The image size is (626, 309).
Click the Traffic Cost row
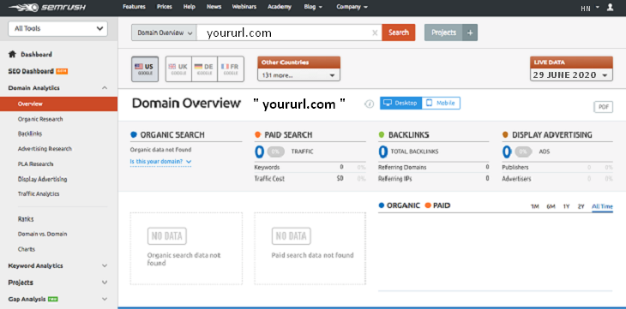[310, 179]
